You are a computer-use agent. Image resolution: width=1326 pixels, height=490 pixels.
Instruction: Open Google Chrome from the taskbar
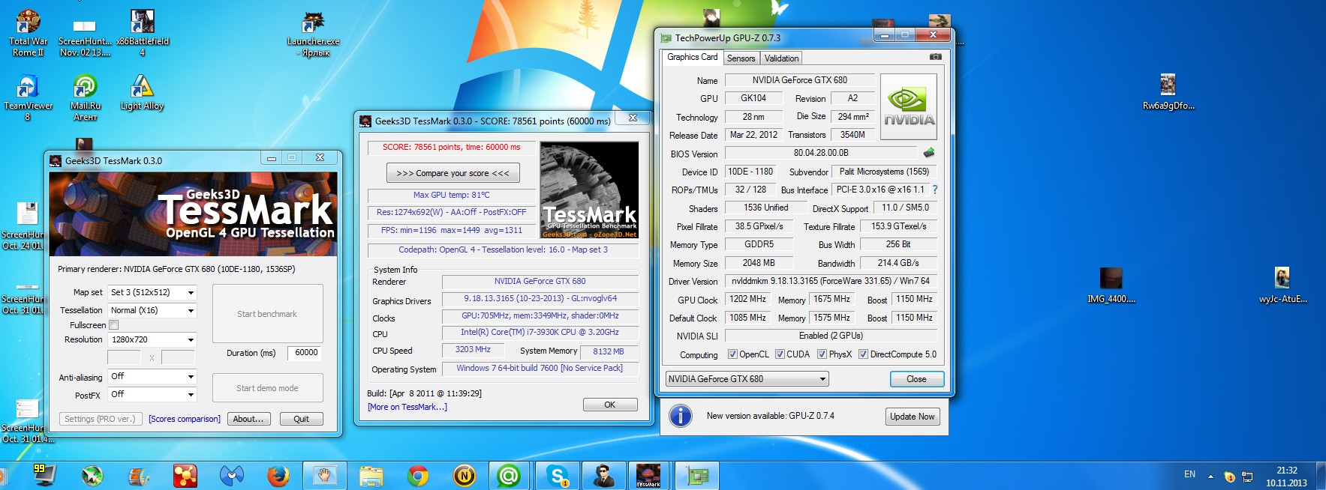[418, 476]
